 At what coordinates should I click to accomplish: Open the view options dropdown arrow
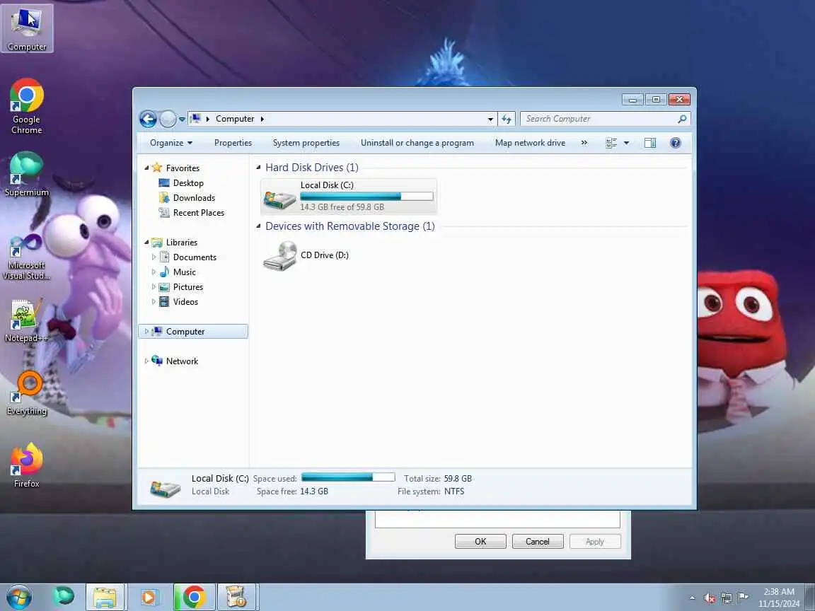(626, 143)
